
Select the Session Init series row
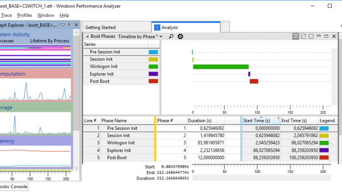tap(121, 59)
